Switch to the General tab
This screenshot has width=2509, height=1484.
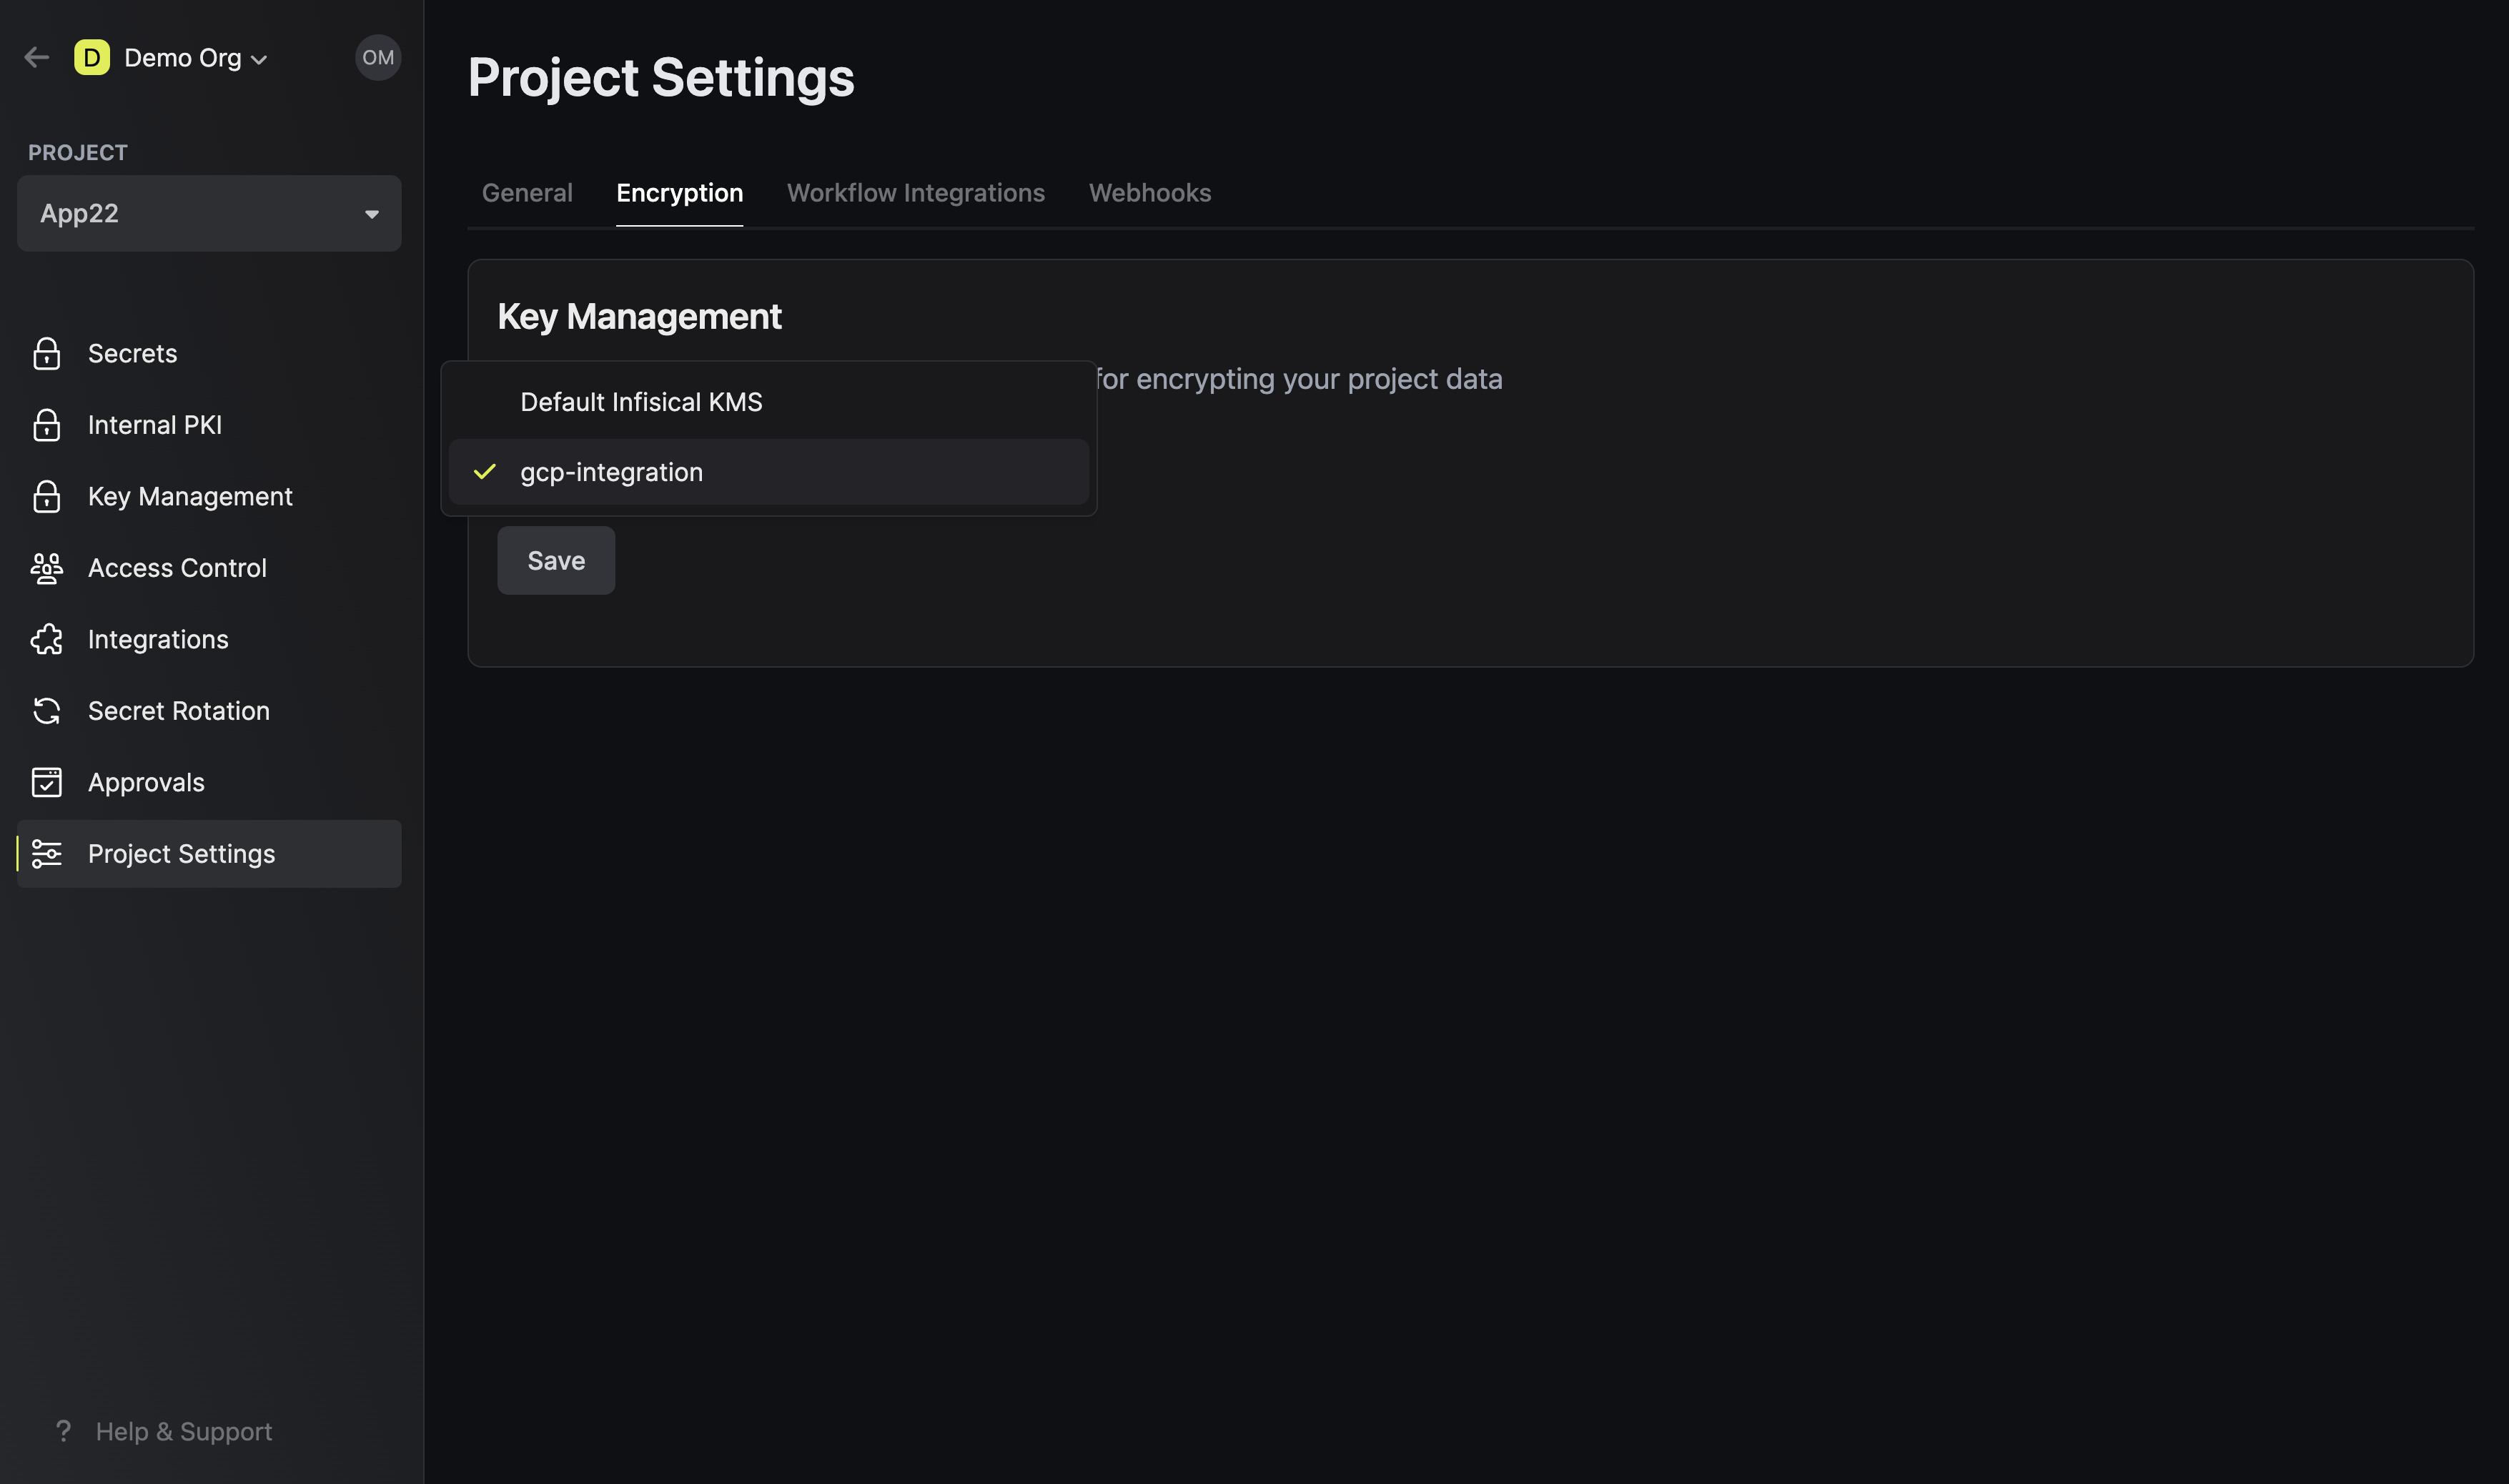(x=527, y=193)
